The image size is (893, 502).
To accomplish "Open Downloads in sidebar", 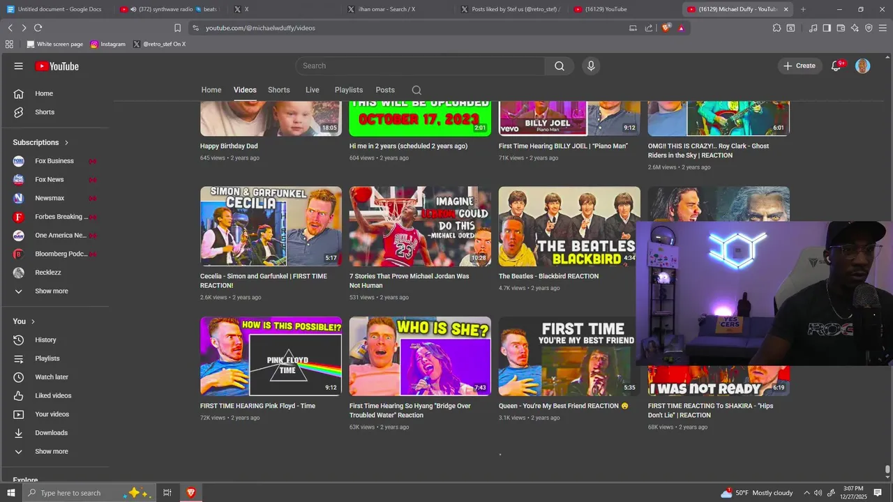I will 52,433.
